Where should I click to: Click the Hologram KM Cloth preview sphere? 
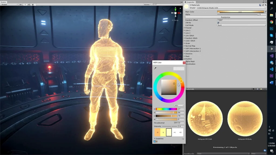pyautogui.click(x=205, y=119)
